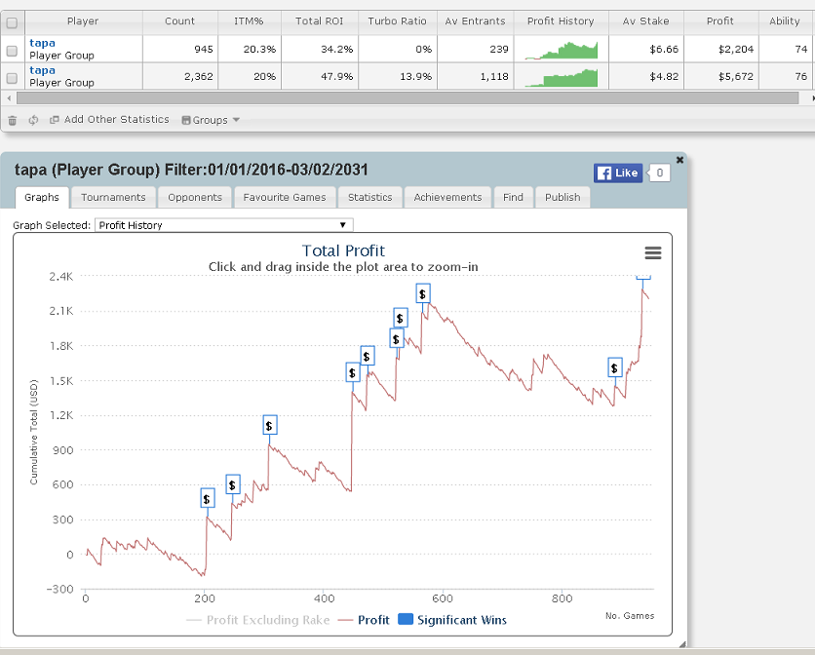Click the refresh icon below the table
815x655 pixels.
[33, 120]
